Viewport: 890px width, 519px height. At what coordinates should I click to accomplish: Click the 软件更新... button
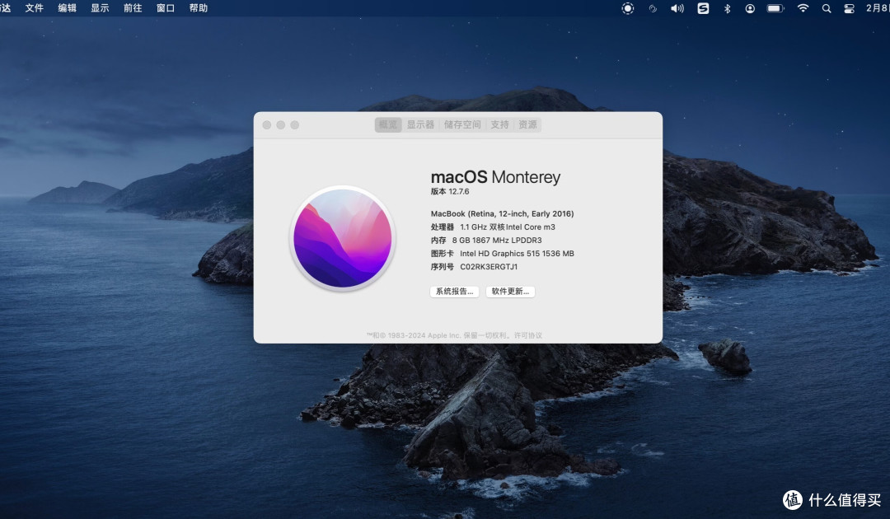pos(510,292)
